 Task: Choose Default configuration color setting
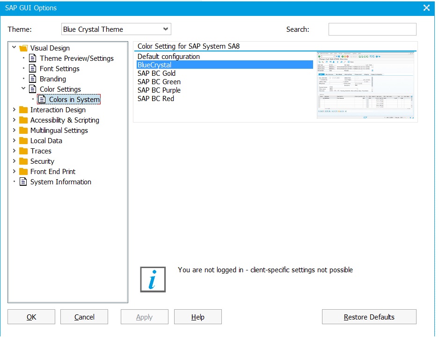(x=225, y=56)
